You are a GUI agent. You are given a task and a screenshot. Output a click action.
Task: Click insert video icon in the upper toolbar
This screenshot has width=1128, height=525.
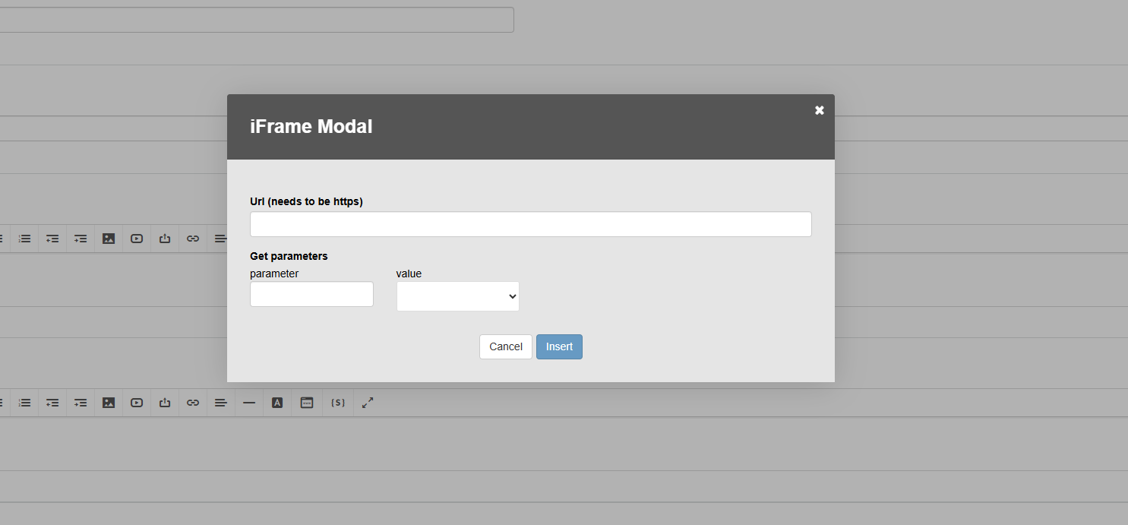coord(137,239)
